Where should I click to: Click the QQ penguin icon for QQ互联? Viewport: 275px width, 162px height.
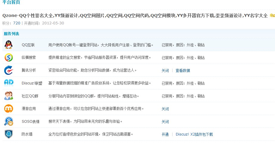coord(8,45)
